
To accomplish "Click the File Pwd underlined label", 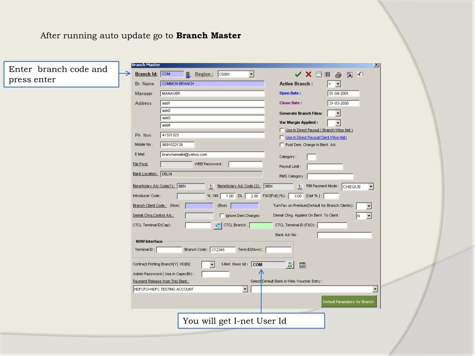I will (x=140, y=164).
